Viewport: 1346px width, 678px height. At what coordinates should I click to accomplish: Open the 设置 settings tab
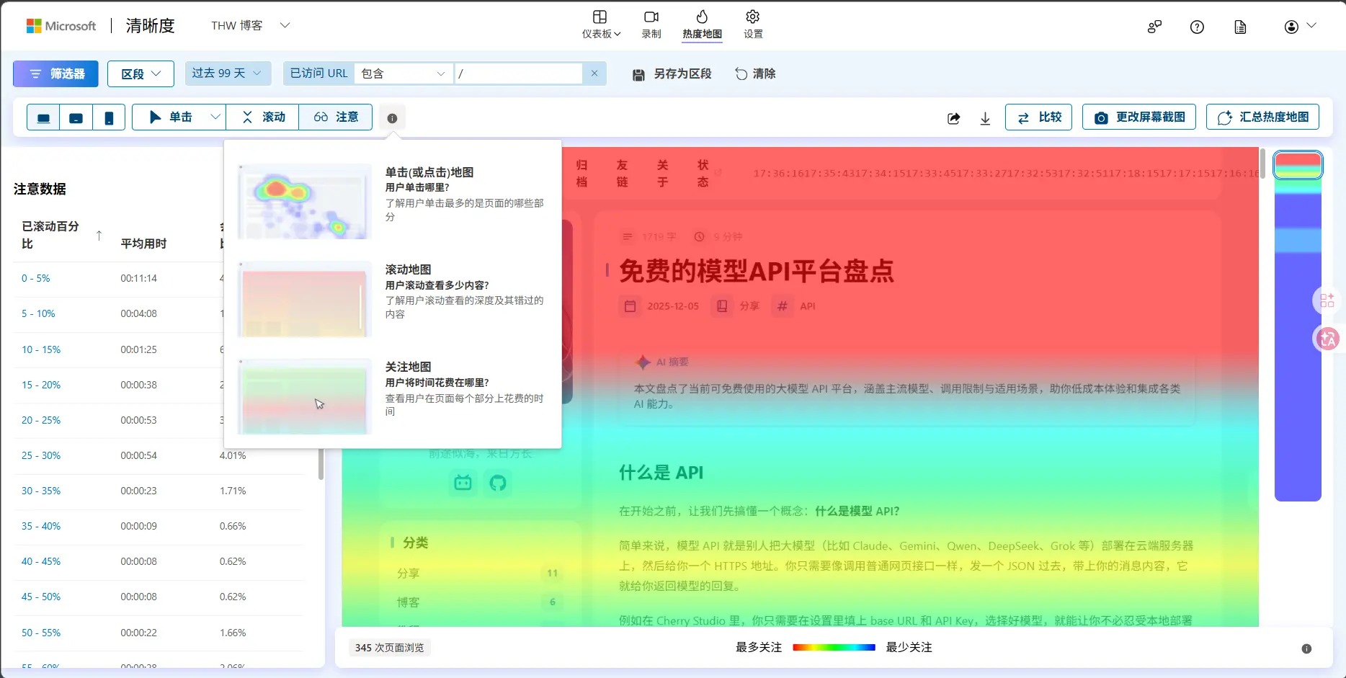point(752,24)
